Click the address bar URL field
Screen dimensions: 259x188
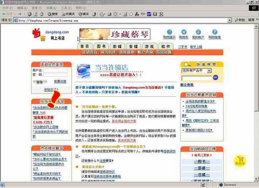[x=122, y=20]
